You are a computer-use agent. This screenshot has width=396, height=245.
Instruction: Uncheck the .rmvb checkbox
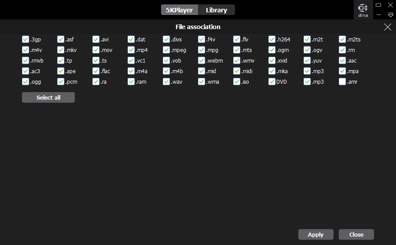coord(26,60)
